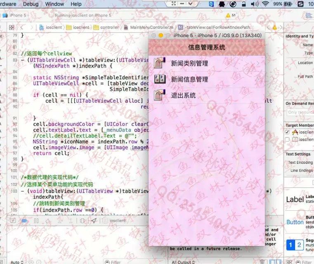Open the Debug menu
This screenshot has height=264, width=314.
coord(31,4)
